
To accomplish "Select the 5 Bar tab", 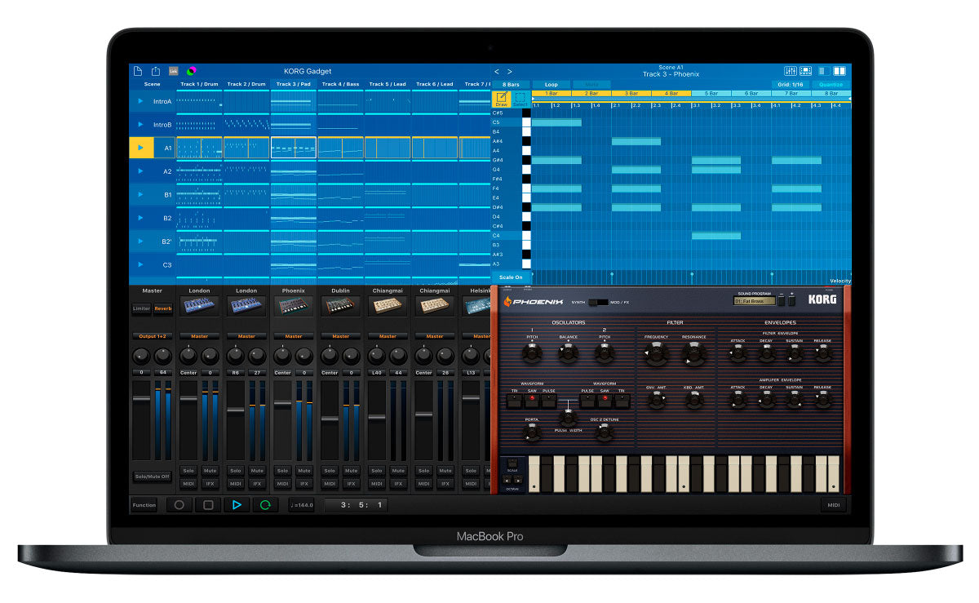I will click(x=711, y=93).
